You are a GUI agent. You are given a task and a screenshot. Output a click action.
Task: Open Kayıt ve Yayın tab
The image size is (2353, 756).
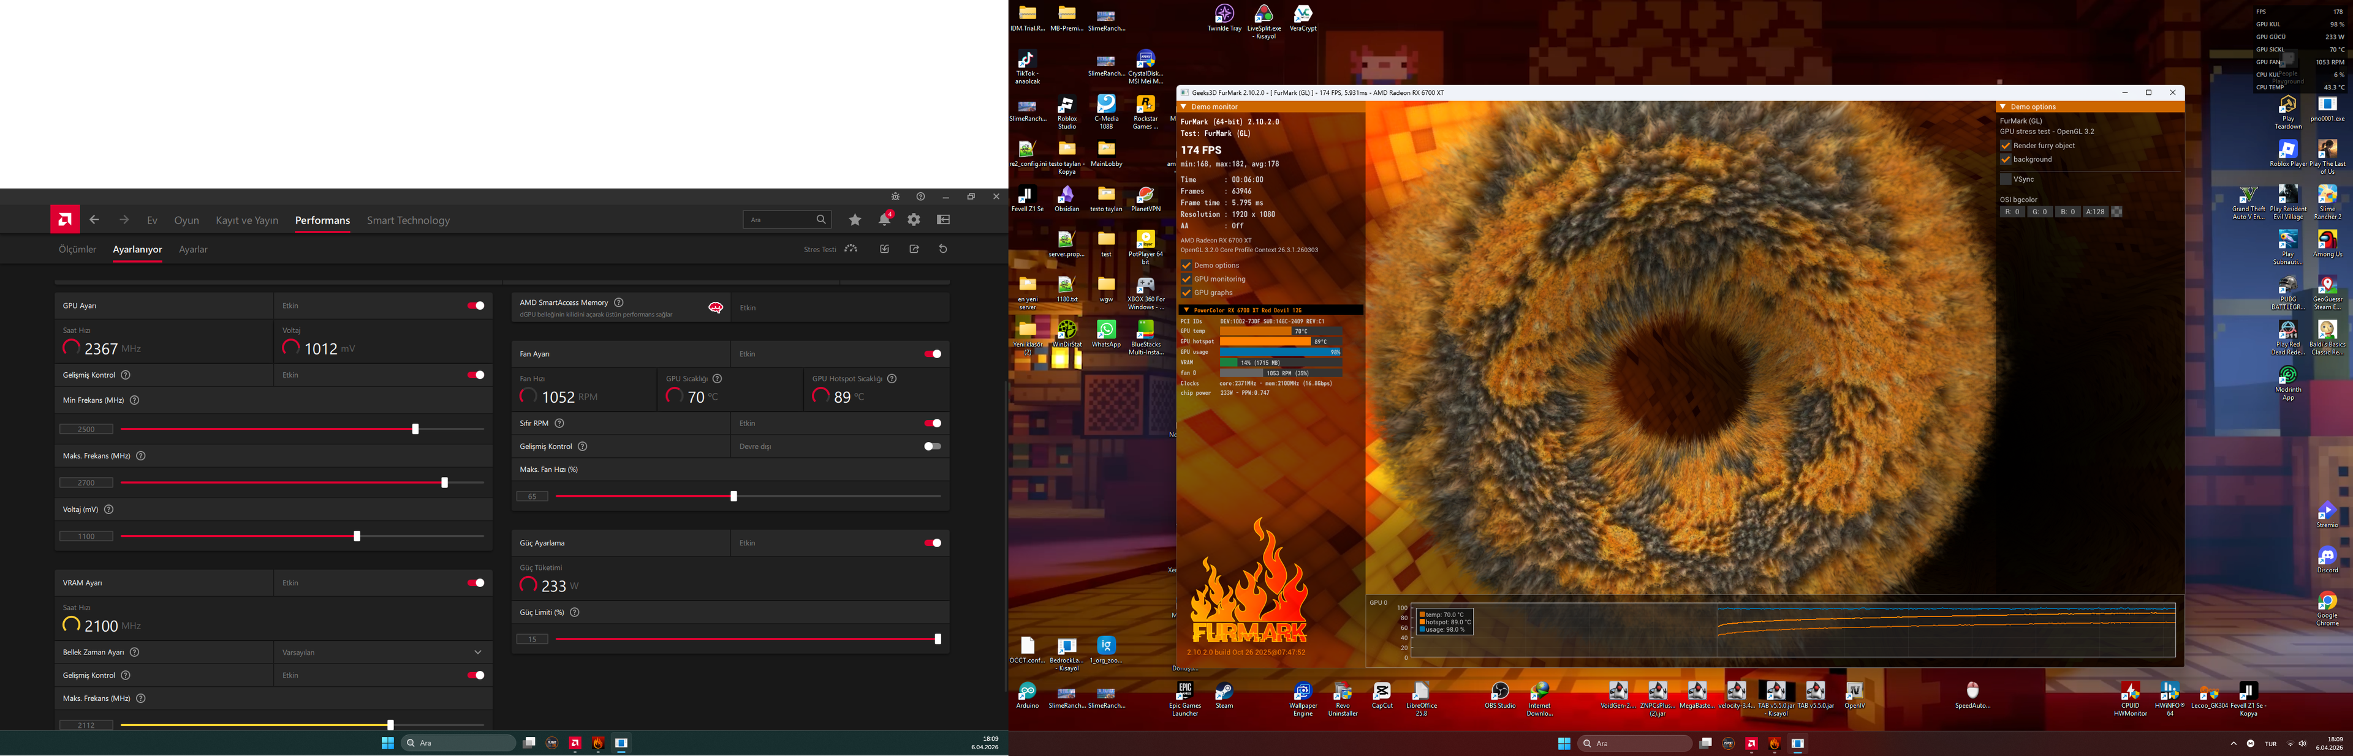pyautogui.click(x=246, y=220)
